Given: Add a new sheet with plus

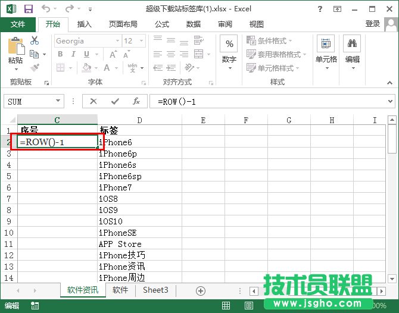Looking at the screenshot, I should (201, 291).
